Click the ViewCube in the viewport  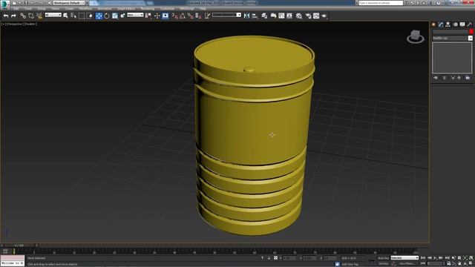click(416, 36)
